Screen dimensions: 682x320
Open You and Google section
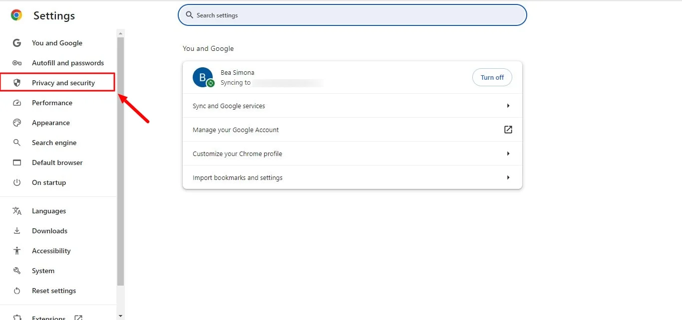pyautogui.click(x=57, y=43)
